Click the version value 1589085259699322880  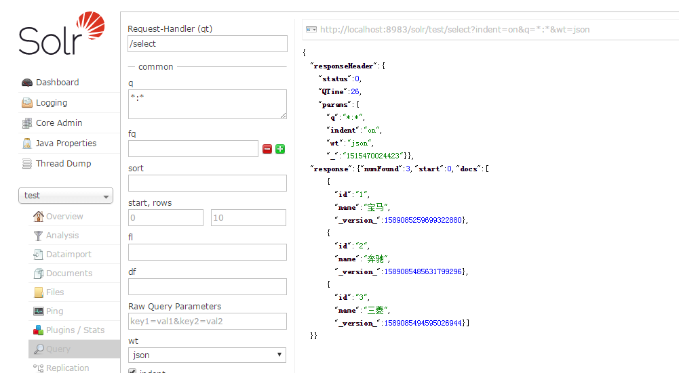(x=423, y=220)
